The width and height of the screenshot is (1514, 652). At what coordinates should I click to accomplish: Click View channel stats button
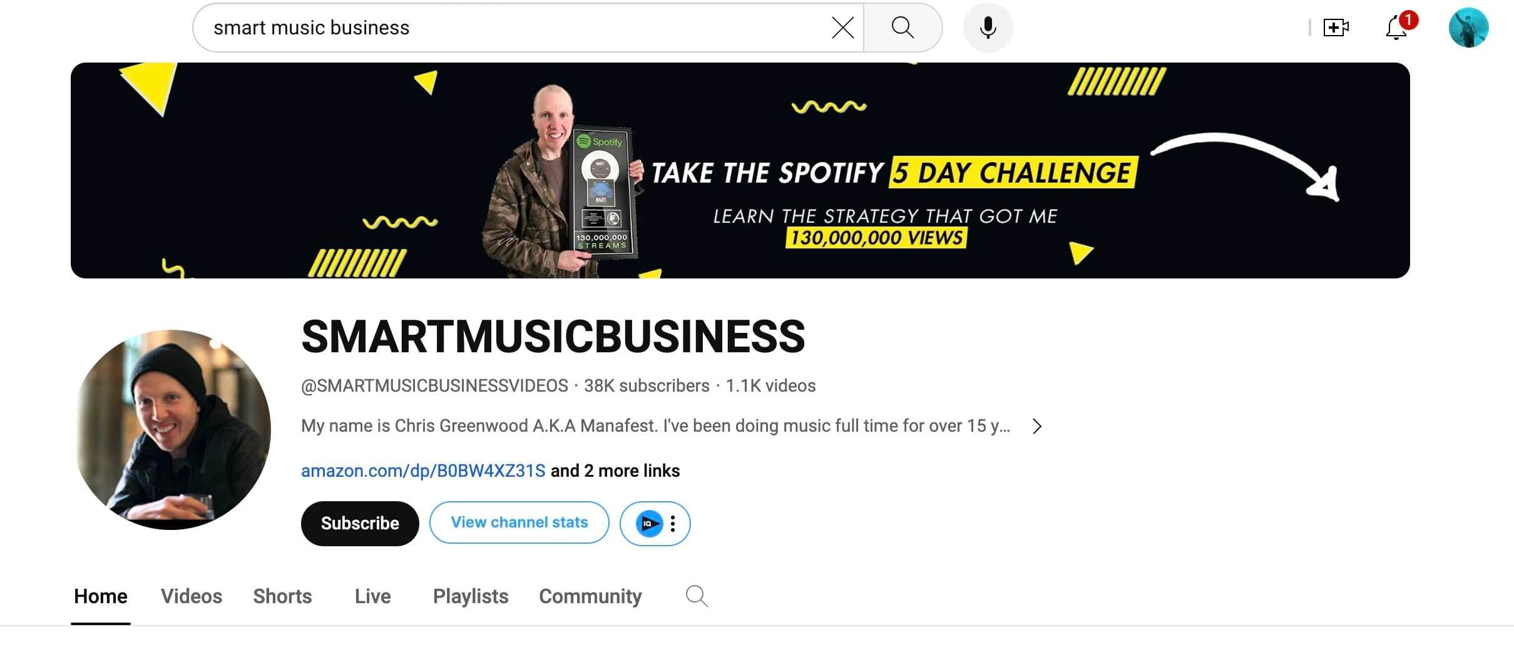[519, 522]
